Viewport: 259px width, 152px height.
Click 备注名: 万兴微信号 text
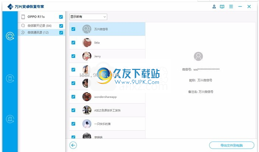200,92
